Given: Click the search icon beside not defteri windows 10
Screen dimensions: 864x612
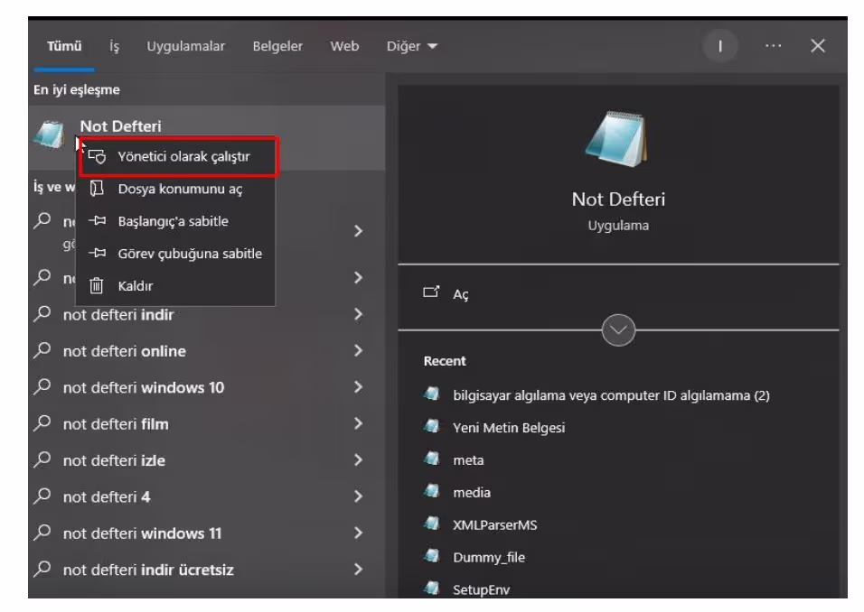Looking at the screenshot, I should 42,386.
